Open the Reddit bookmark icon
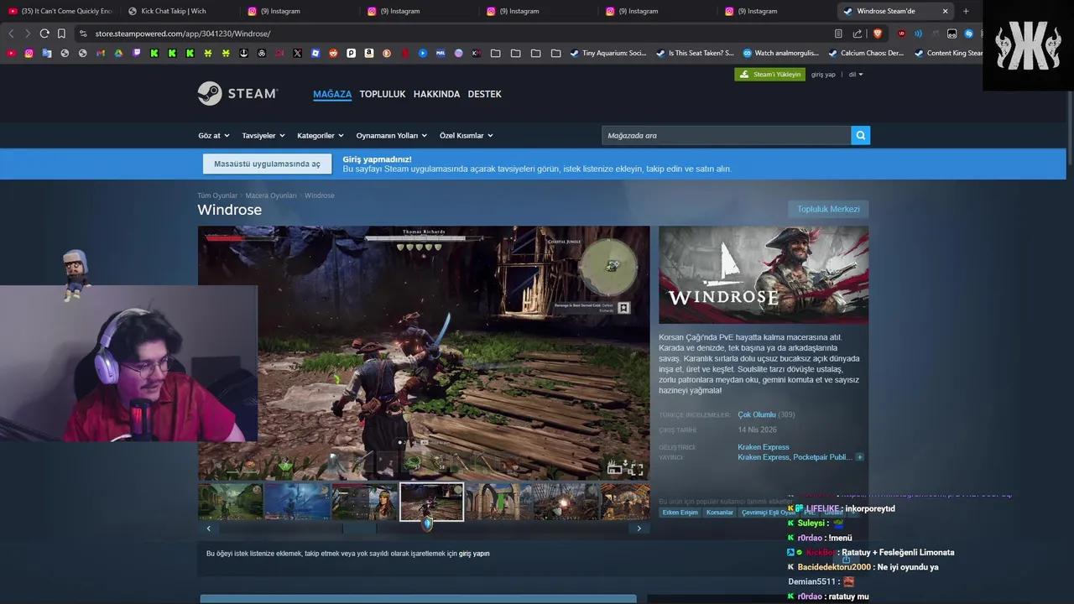 pyautogui.click(x=333, y=53)
